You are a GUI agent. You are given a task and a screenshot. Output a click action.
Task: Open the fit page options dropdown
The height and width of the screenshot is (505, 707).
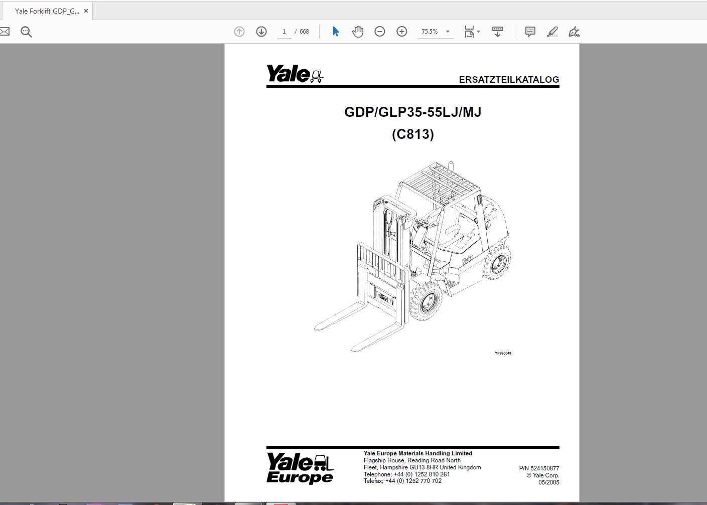tap(472, 32)
